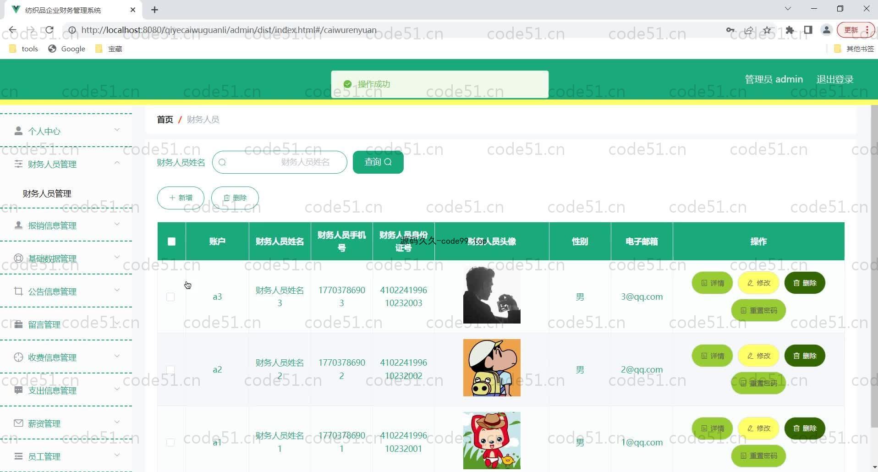Viewport: 878px width, 472px height.
Task: Bookmark this page with the star icon
Action: coord(767,30)
